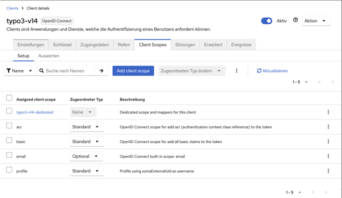Open kebab menu for basic row

[x=328, y=141]
